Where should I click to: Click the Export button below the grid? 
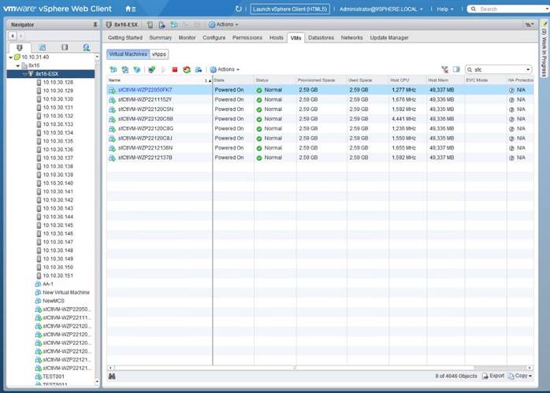(x=493, y=376)
